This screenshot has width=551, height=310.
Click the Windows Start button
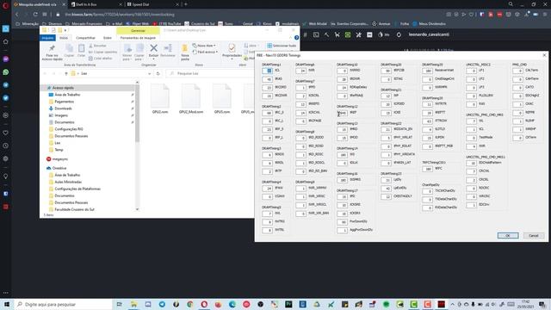(x=7, y=304)
